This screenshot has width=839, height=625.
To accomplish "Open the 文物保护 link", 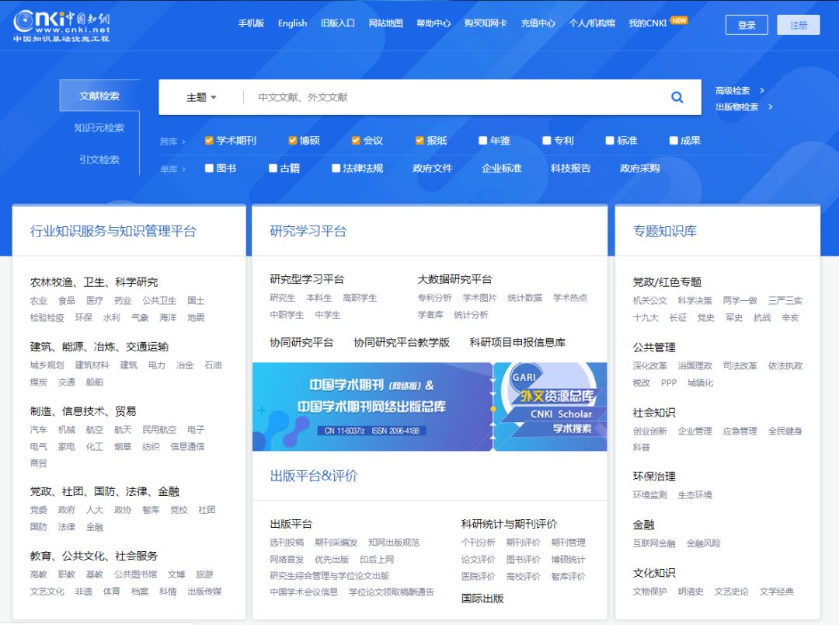I will pos(650,592).
